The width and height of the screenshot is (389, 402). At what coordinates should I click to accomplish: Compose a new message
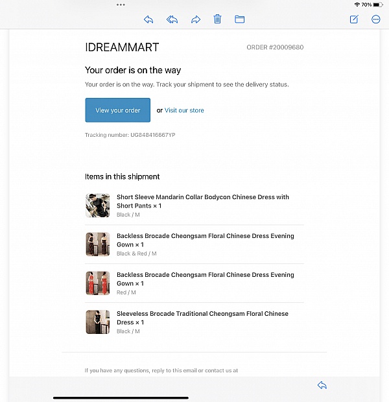tap(354, 19)
